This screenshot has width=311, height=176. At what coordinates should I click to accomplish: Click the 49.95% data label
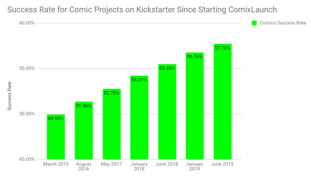click(x=56, y=118)
